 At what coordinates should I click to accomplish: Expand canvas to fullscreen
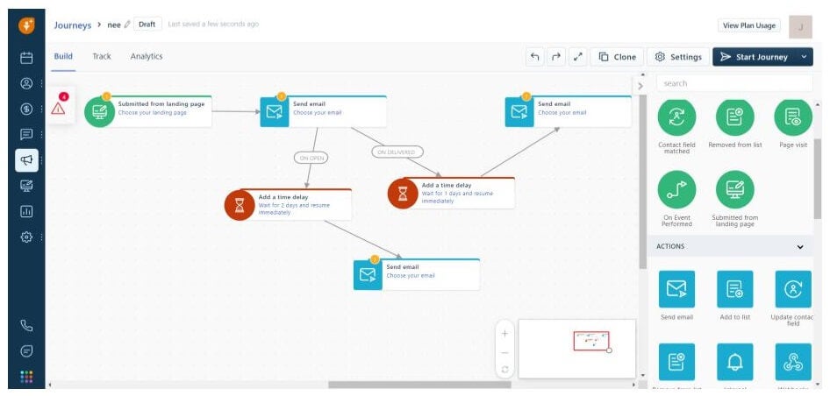tap(578, 57)
